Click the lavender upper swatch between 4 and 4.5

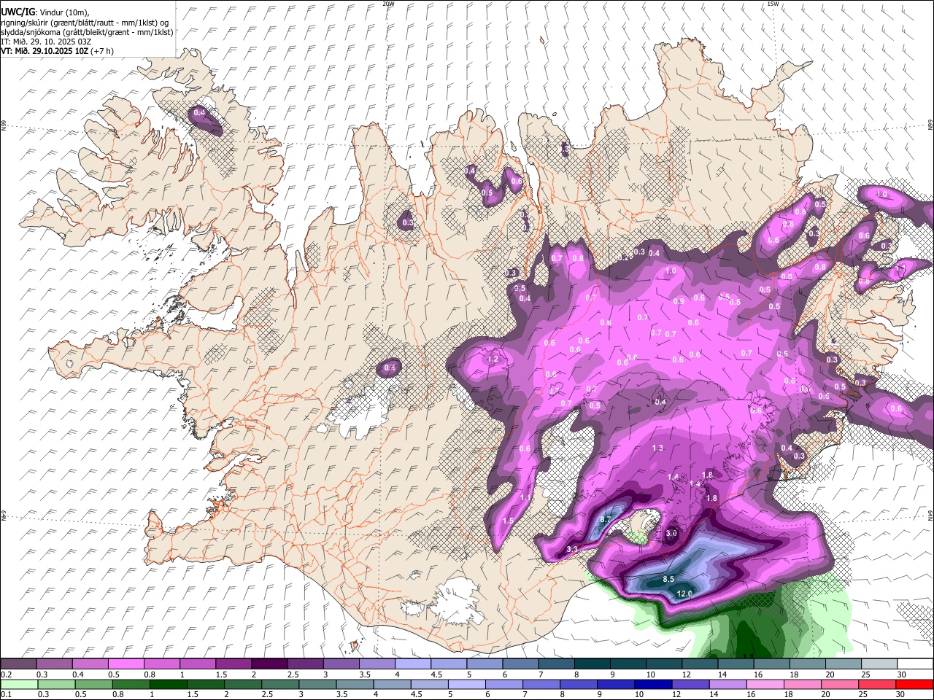(413, 664)
